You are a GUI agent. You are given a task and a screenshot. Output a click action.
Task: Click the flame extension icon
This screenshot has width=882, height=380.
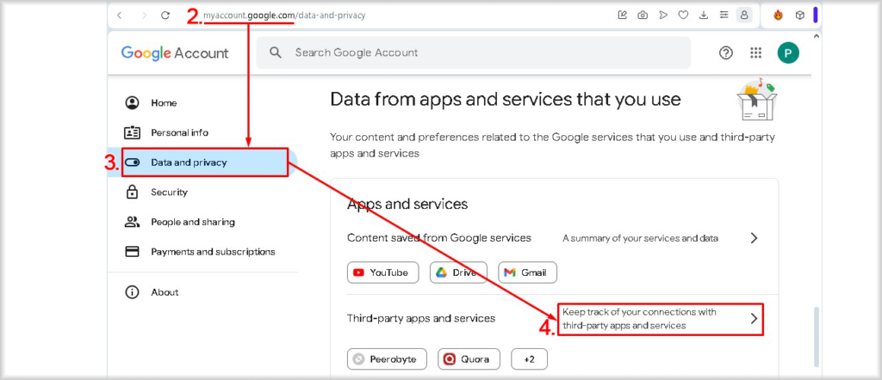click(x=778, y=15)
